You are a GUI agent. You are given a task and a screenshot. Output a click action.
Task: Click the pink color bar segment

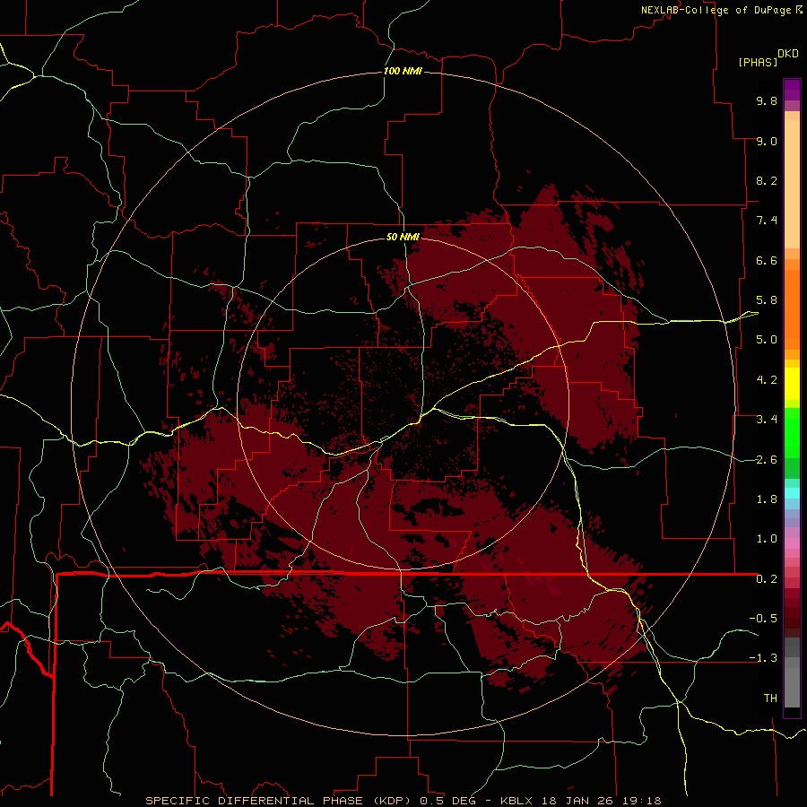tap(792, 543)
